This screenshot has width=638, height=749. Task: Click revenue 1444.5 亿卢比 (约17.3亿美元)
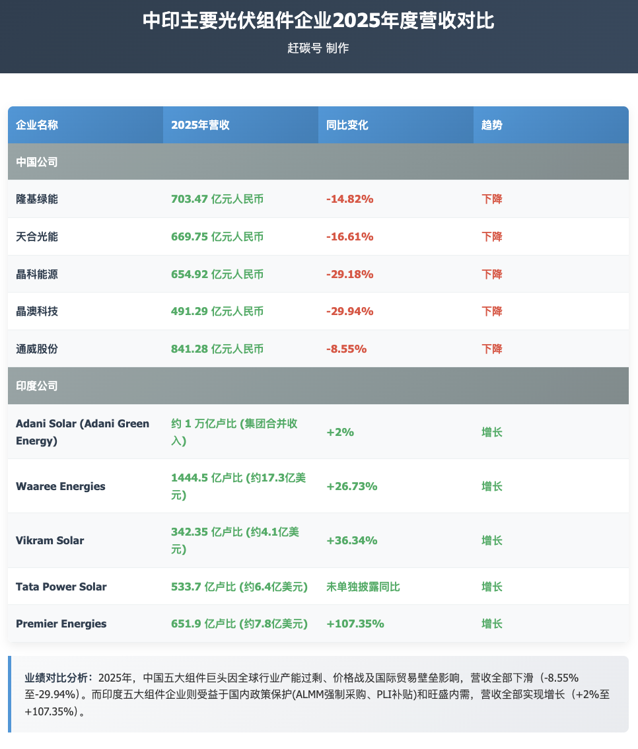click(238, 486)
